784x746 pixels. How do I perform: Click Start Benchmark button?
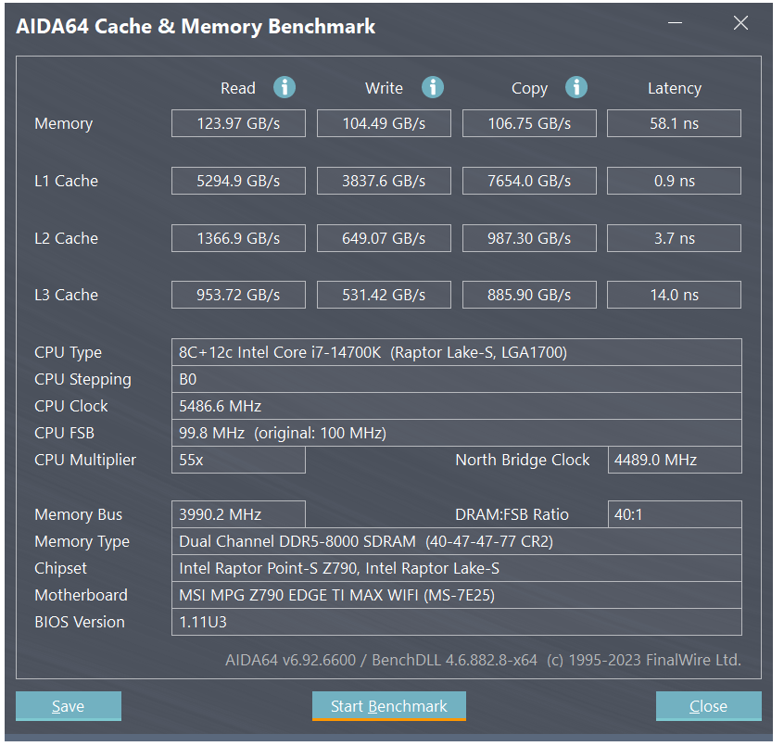(389, 706)
